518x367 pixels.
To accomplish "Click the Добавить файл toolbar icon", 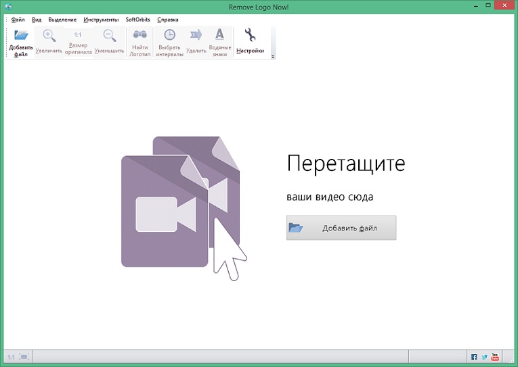I will pos(21,43).
